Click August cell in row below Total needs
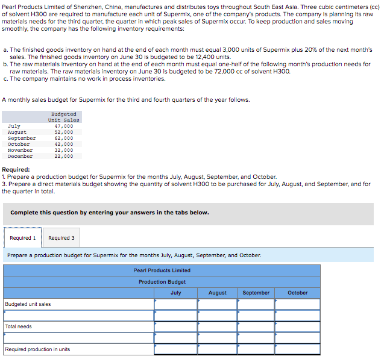Image resolution: width=384 pixels, height=362 pixels. [x=217, y=338]
